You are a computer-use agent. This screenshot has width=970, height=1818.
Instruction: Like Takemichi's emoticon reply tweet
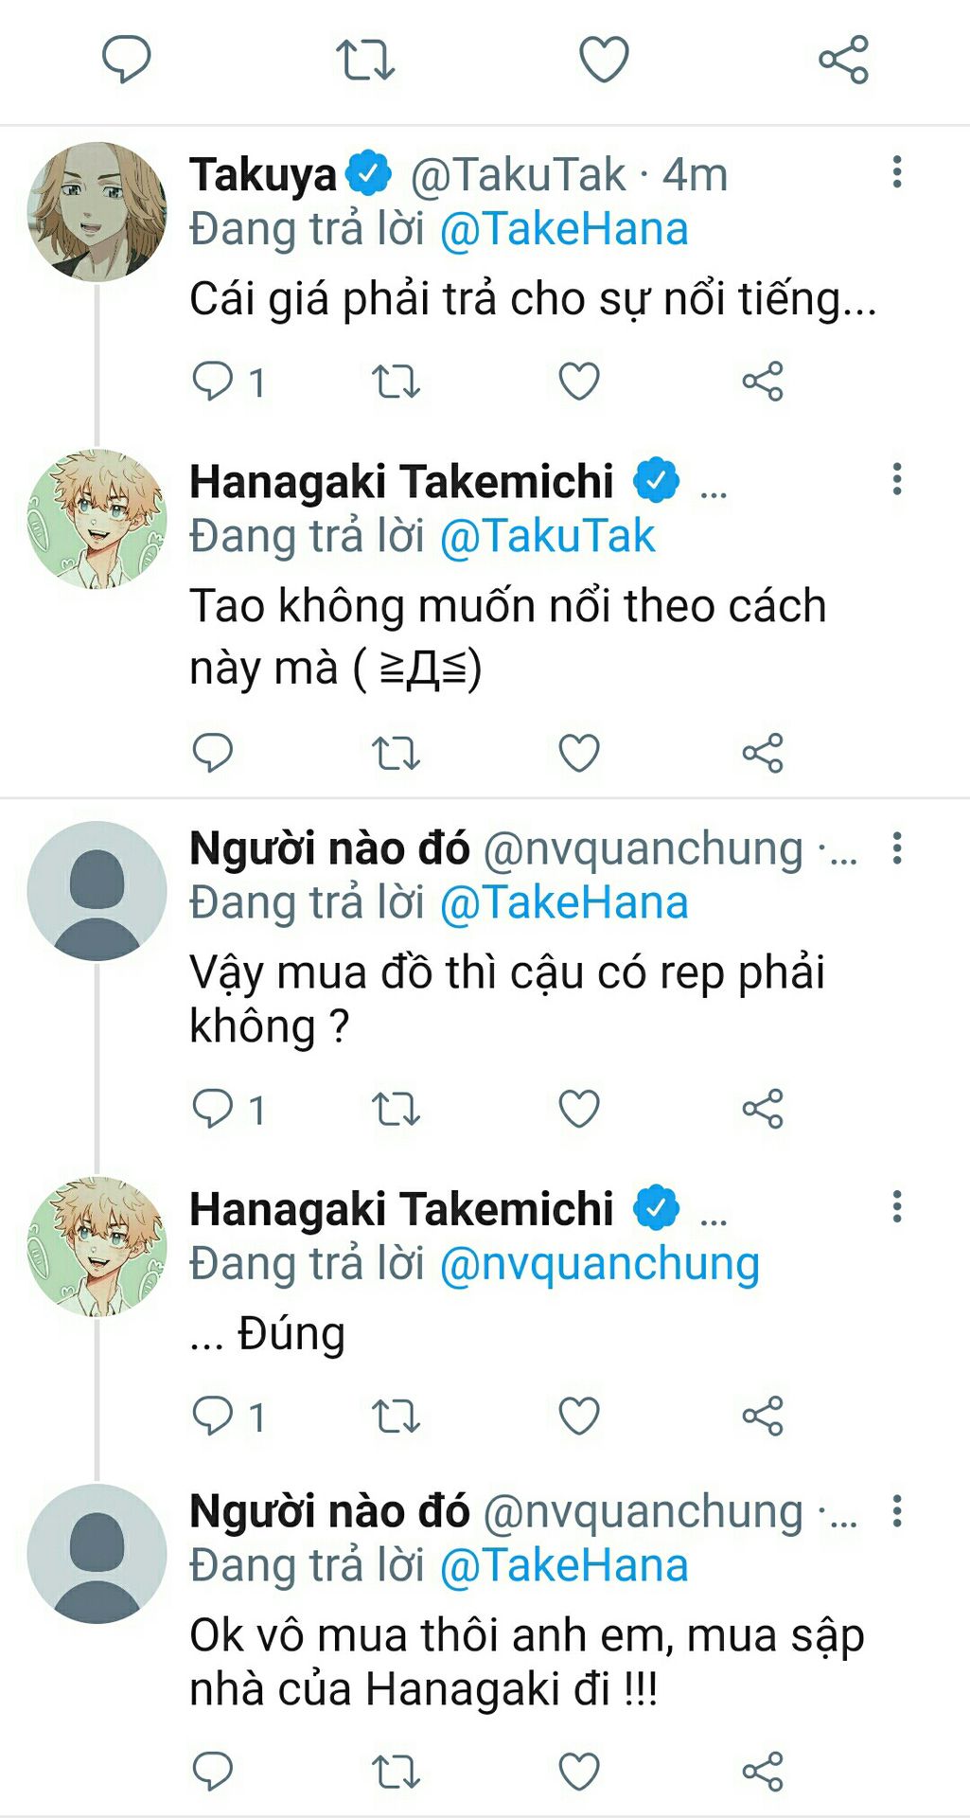pos(579,754)
